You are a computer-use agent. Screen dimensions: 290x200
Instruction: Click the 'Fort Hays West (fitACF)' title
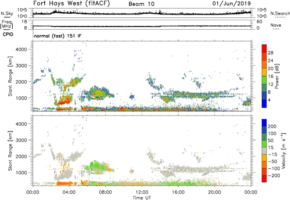[71, 3]
